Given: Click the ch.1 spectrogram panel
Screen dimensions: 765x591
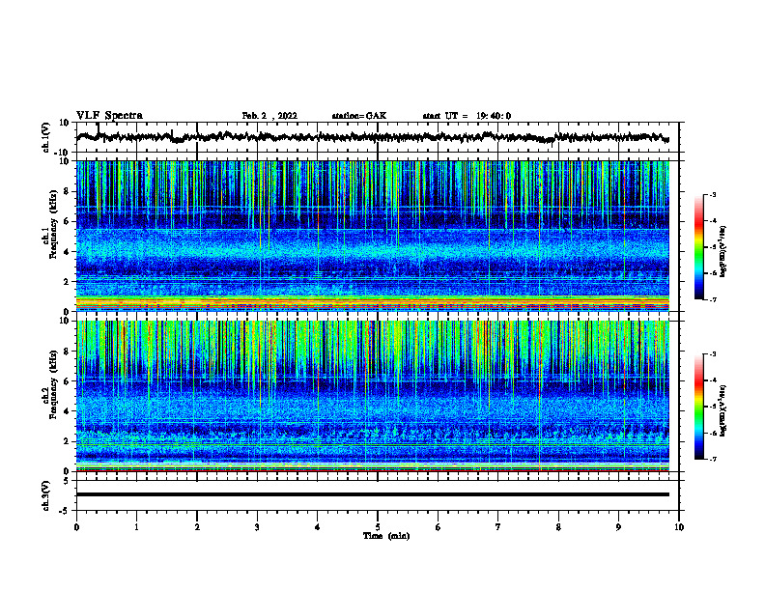Looking at the screenshot, I should 373,236.
